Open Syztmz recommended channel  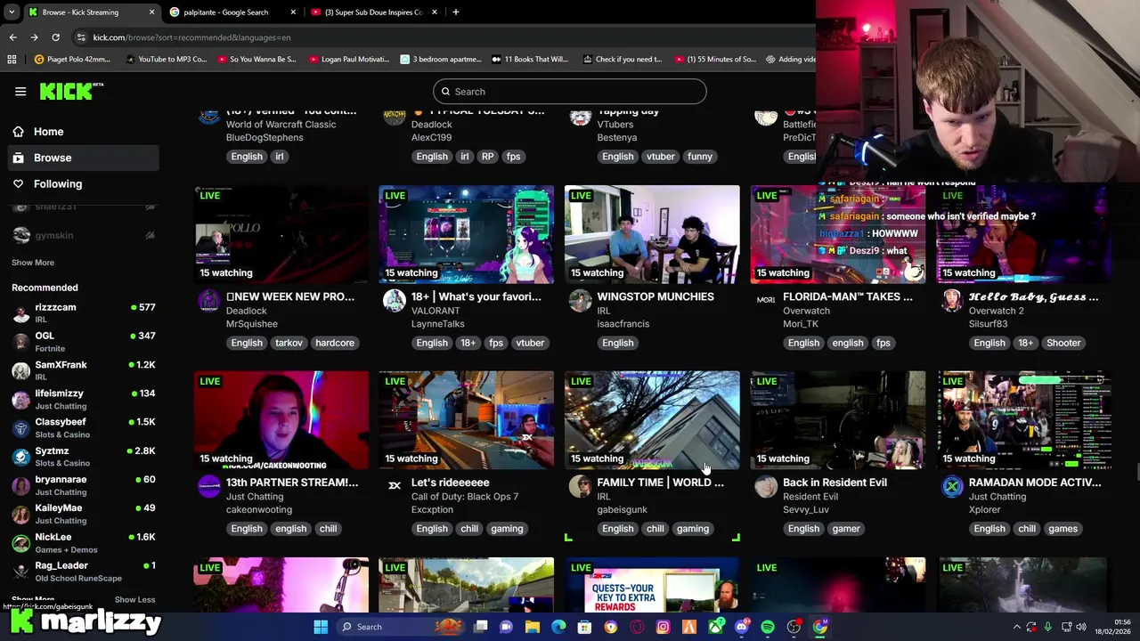(84, 457)
